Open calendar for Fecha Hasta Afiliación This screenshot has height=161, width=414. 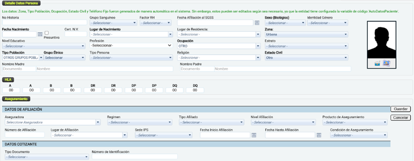[319, 135]
